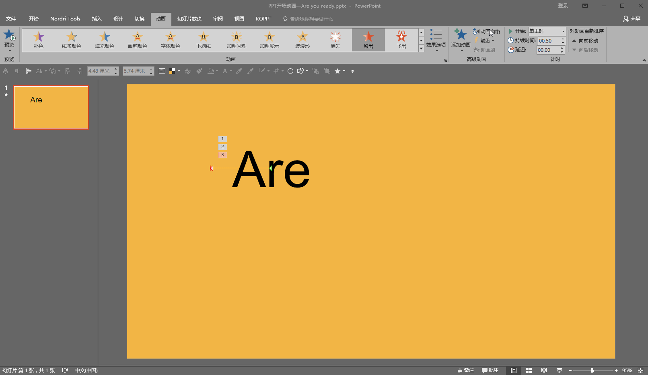The height and width of the screenshot is (375, 648).
Task: Fit slide to current window icon
Action: point(640,370)
